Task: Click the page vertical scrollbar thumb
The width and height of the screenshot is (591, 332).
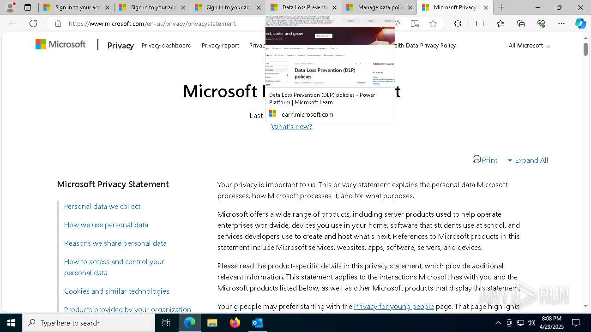Action: click(585, 49)
